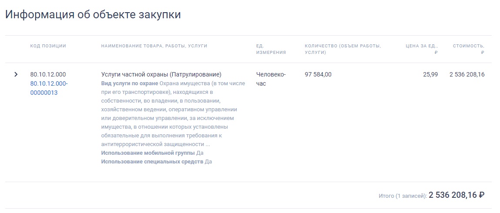Image resolution: width=500 pixels, height=213 pixels.
Task: Select the 'Услуги частной охраны (Патрулирование)' title
Action: (161, 74)
